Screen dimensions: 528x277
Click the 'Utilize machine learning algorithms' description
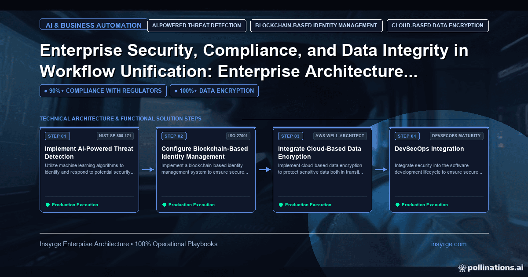pos(90,169)
